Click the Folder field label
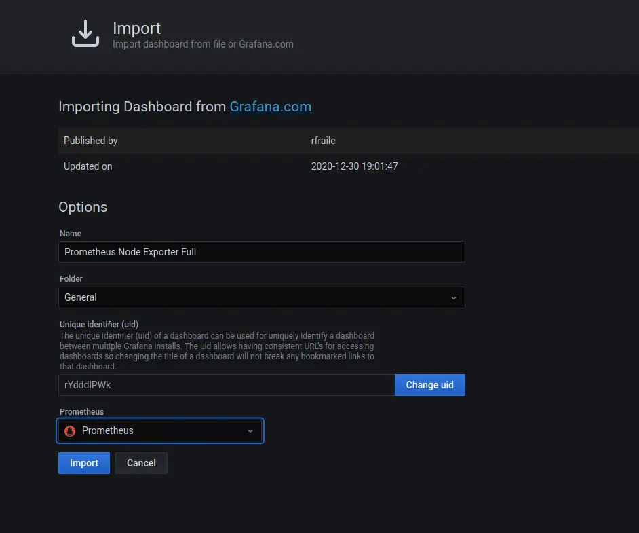639x533 pixels. [x=71, y=278]
